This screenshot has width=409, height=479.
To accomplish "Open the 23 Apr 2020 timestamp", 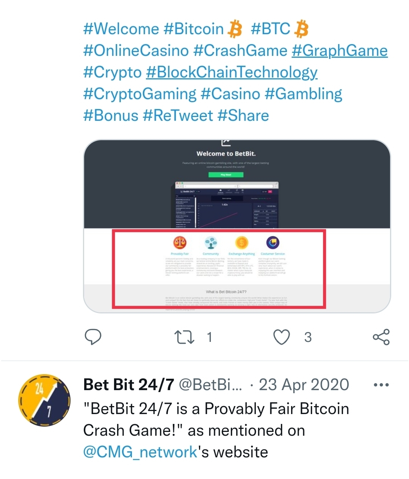I will [x=304, y=385].
